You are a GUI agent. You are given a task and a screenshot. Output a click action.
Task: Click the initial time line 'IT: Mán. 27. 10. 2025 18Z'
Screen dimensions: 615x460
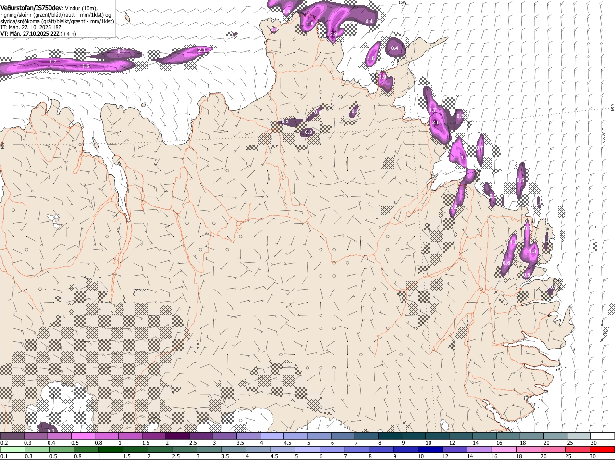[31, 27]
